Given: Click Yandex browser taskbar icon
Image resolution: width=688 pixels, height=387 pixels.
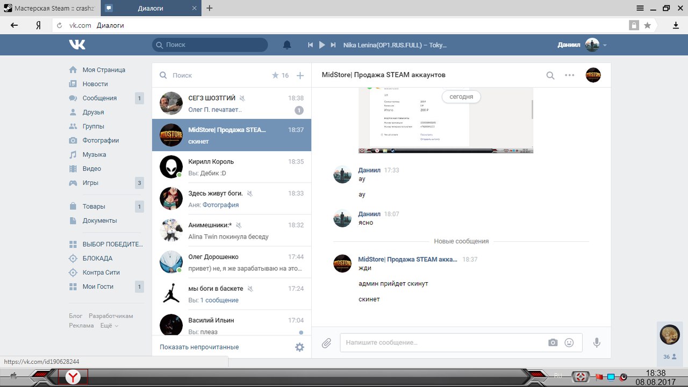Looking at the screenshot, I should click(x=73, y=377).
